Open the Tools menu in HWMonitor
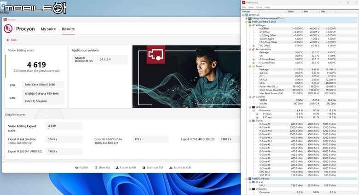This screenshot has height=195, width=359. point(259,7)
